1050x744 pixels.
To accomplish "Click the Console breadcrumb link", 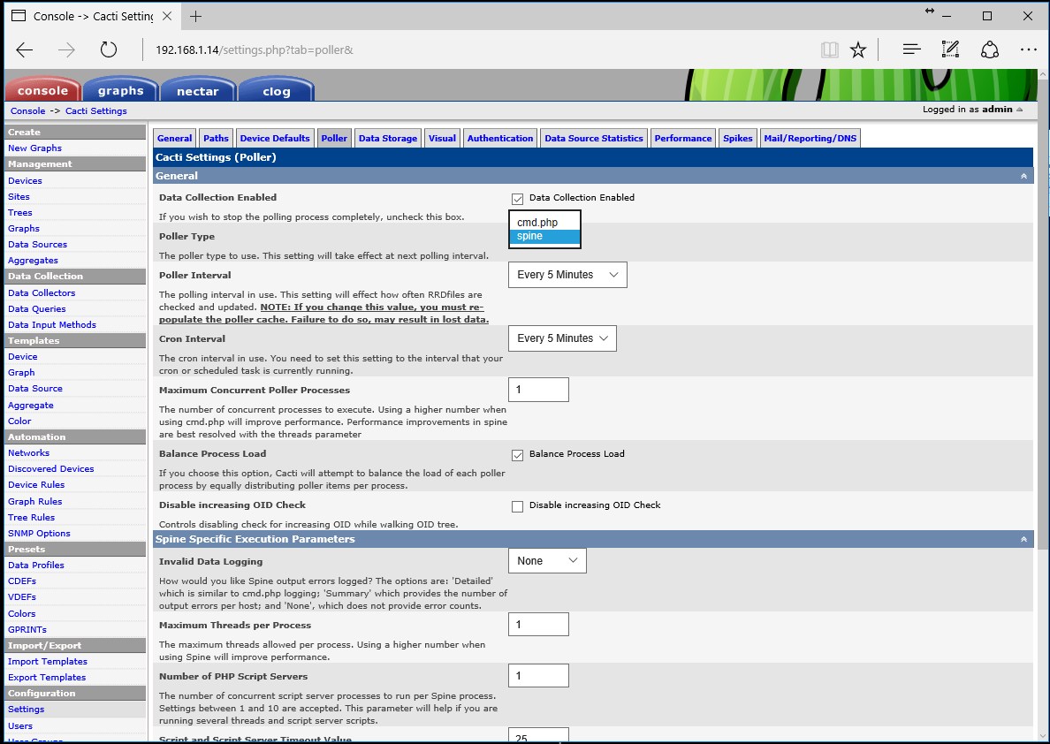I will (x=27, y=110).
